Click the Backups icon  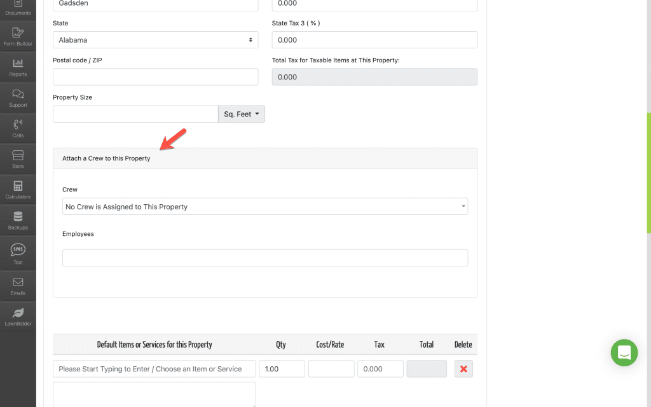[x=18, y=219]
